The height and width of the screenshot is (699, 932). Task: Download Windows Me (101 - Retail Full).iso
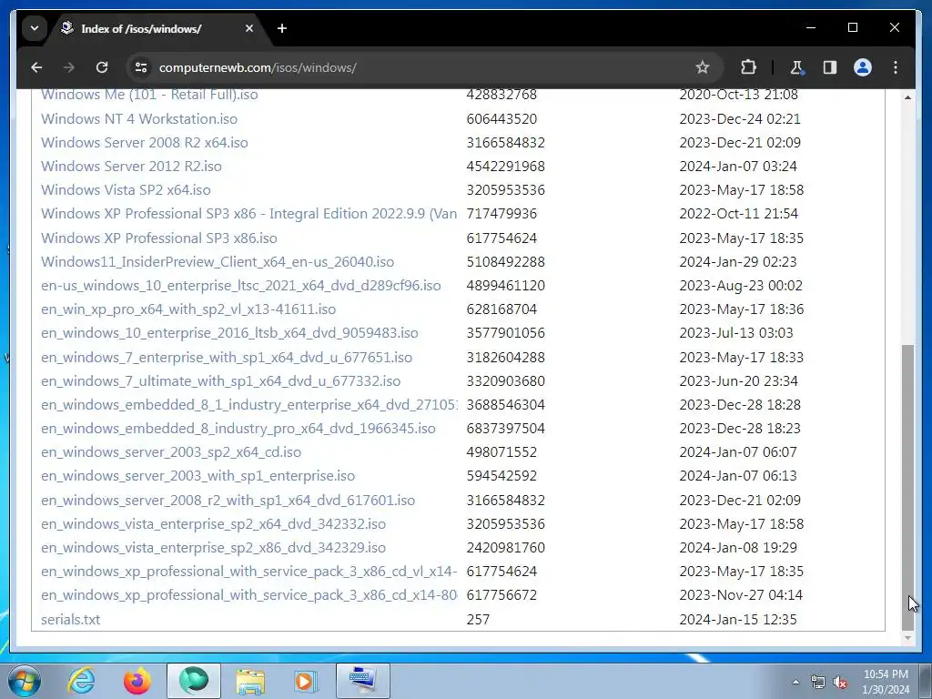click(x=149, y=95)
